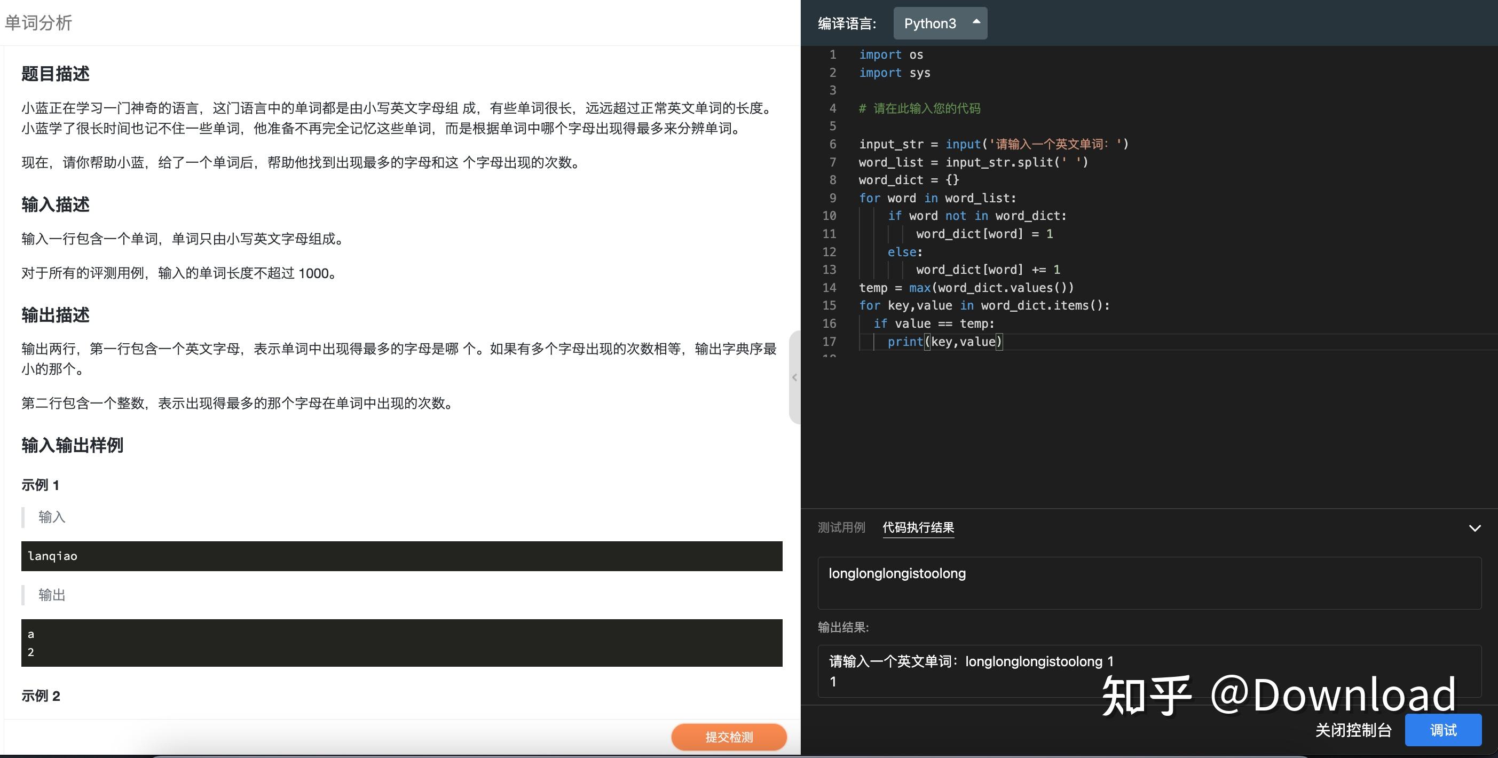
Task: Click the 输入描述 heading
Action: pyautogui.click(x=55, y=204)
